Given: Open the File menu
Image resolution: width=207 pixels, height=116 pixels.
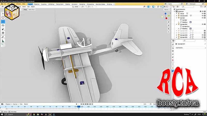Looking at the screenshot, I should [x=5, y=4].
